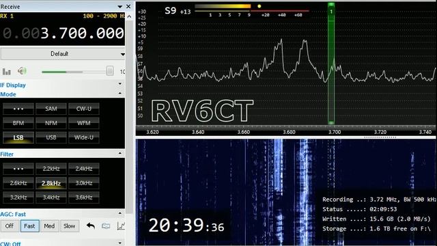Set AGC to Slow

[69, 226]
